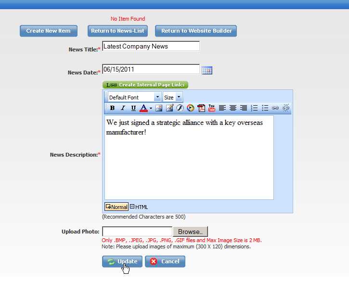Align text left
Image resolution: width=349 pixels, height=282 pixels.
tap(222, 108)
